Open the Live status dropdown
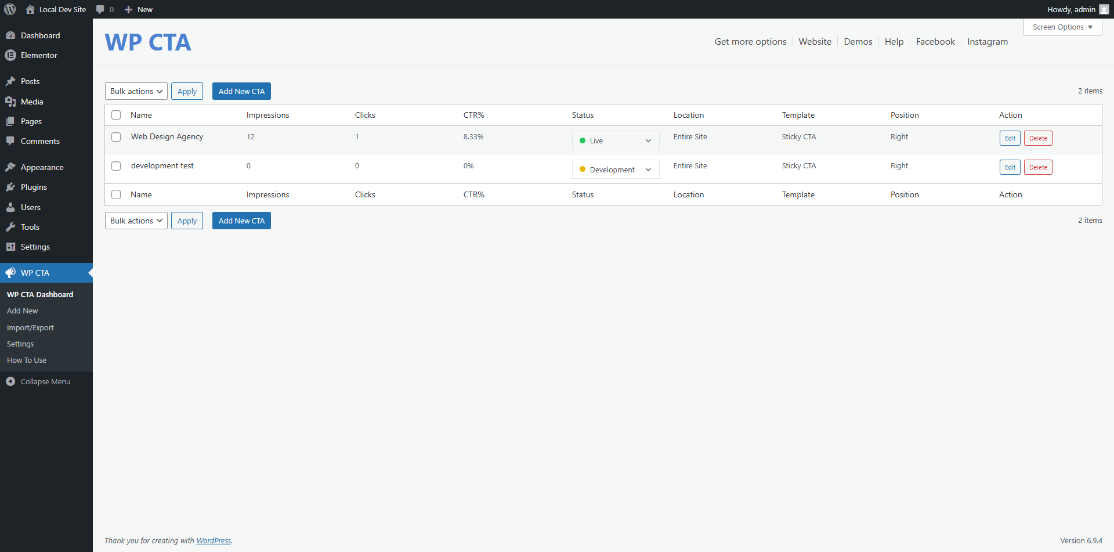Image resolution: width=1114 pixels, height=552 pixels. click(615, 140)
